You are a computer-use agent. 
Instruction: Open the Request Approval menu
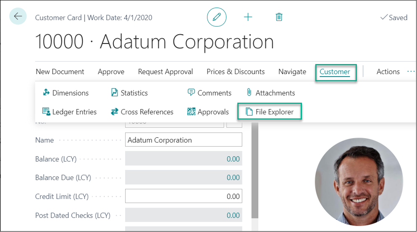tap(165, 72)
